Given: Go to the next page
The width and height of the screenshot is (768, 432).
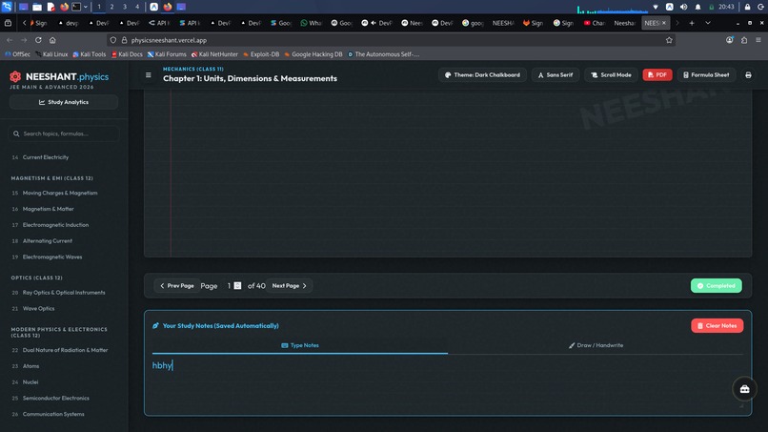Looking at the screenshot, I should click(x=290, y=286).
